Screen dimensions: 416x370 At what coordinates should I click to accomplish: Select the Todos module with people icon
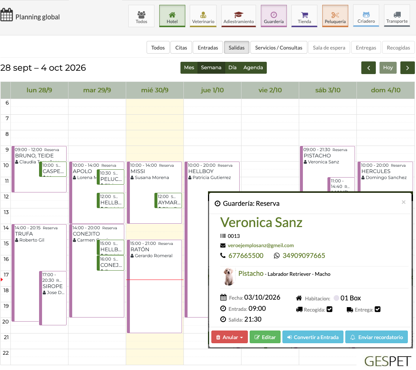coord(141,16)
